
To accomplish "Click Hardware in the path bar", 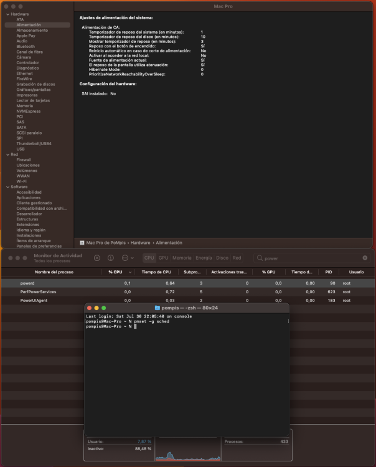I will (140, 243).
